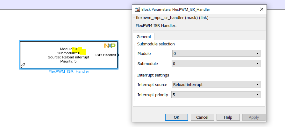Click the Source: Reload interrupt text on block
This screenshot has height=127, width=285.
(68, 57)
